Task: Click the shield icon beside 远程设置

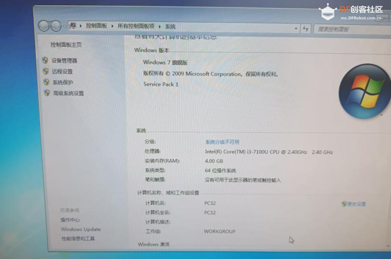Action: tap(46, 71)
